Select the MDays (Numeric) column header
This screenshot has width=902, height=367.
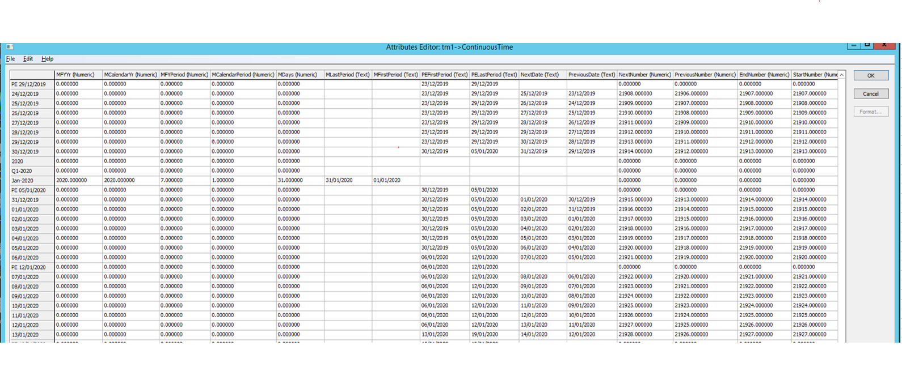tap(300, 75)
